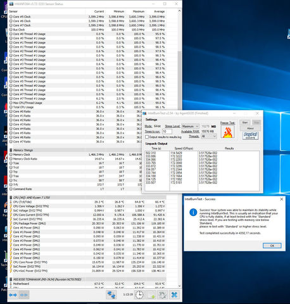This screenshot has height=304, width=290.
Task: Click the Stop button in IntelBurnTest
Action: pos(256,122)
